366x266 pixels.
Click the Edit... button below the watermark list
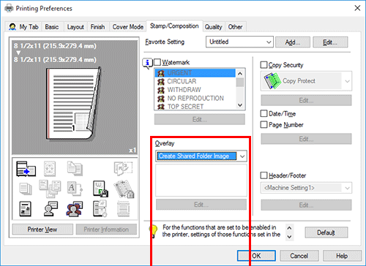pos(200,119)
